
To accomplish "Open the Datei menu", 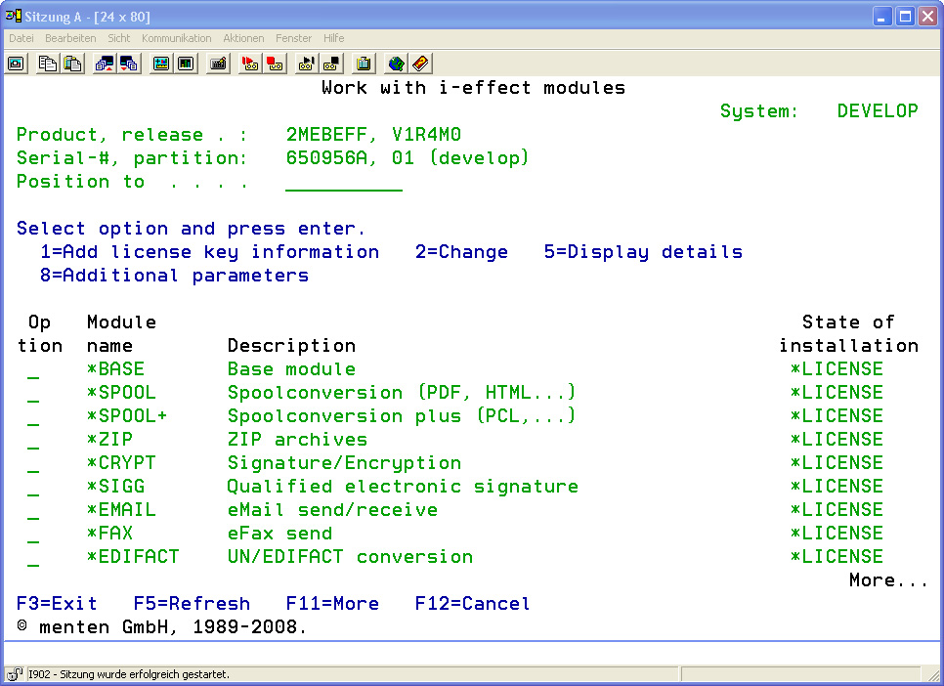I will pos(21,38).
